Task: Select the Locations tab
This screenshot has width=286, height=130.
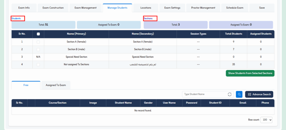Action: pyautogui.click(x=146, y=8)
